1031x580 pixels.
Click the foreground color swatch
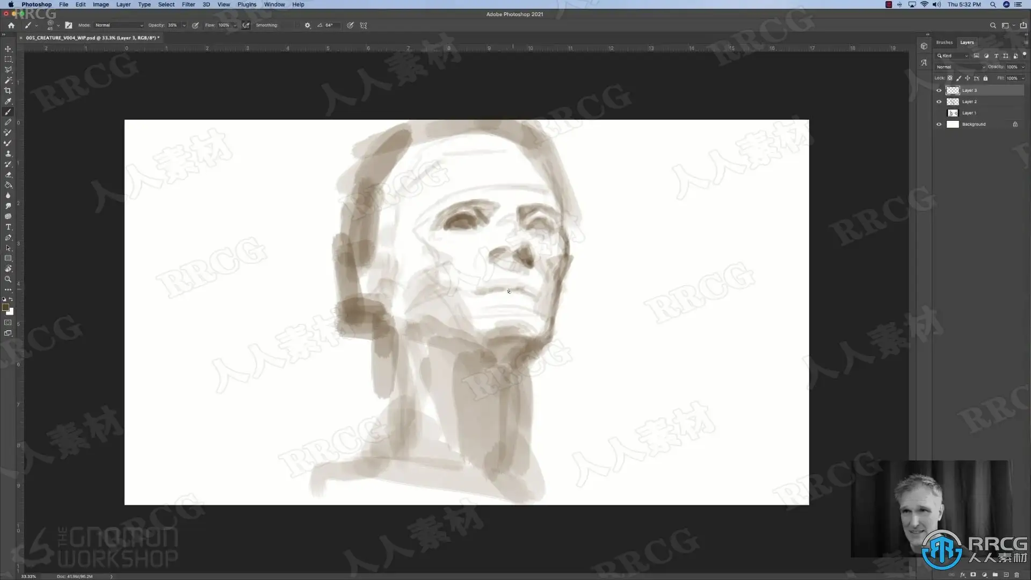[x=5, y=307]
